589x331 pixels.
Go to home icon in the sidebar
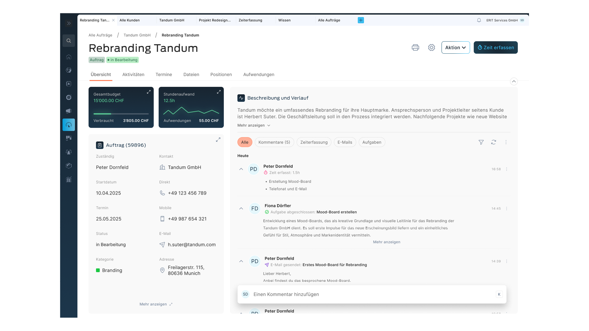pyautogui.click(x=69, y=57)
